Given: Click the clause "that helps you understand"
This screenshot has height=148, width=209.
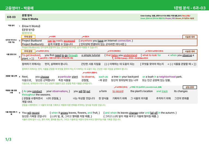Looking at the screenshot, I should coord(121,55).
